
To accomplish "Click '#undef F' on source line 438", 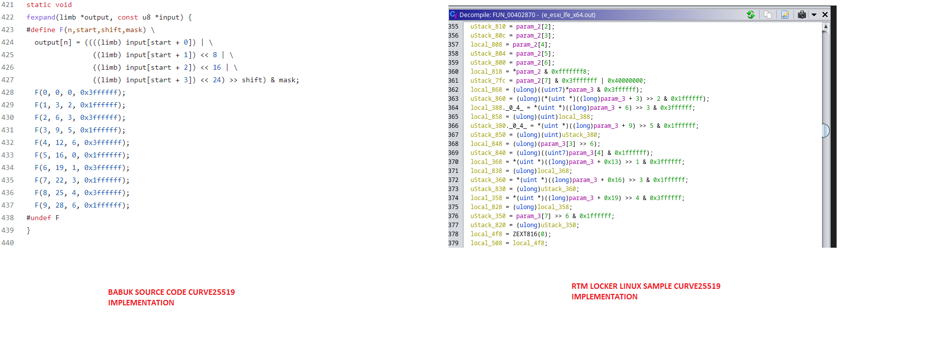I will (43, 218).
